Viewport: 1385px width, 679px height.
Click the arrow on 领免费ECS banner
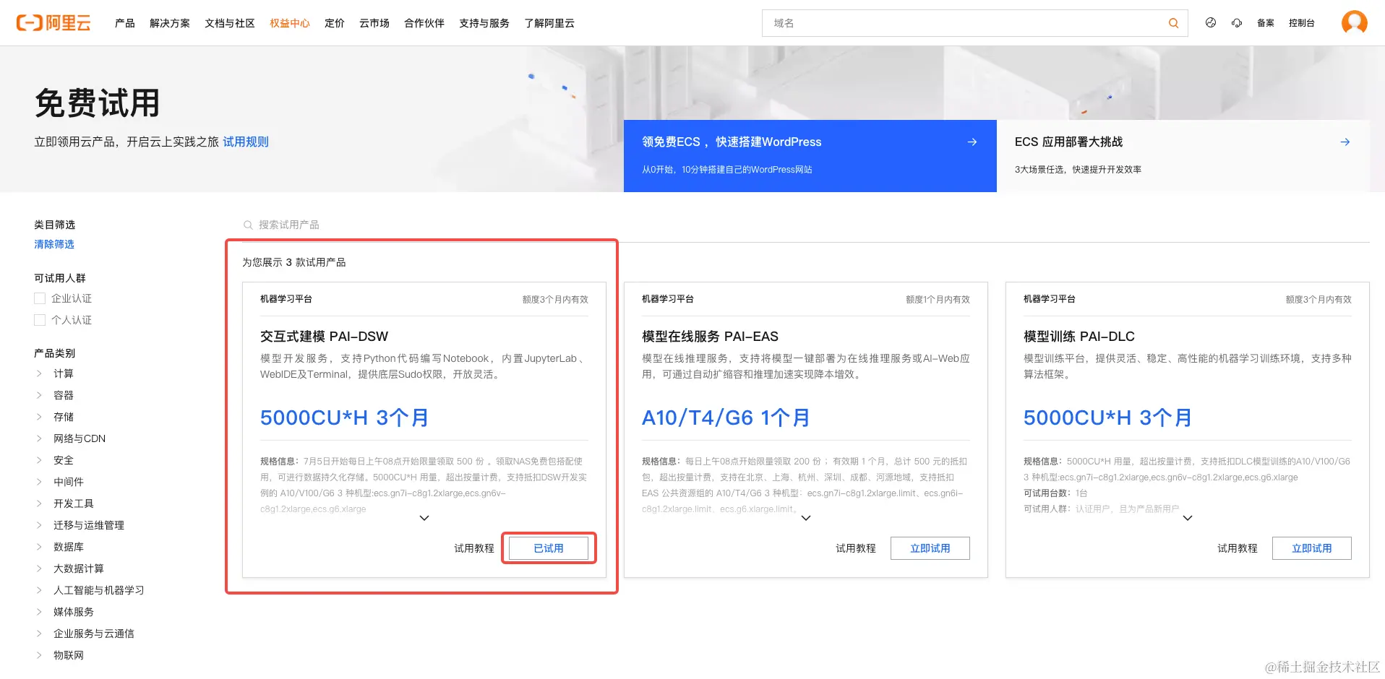click(x=972, y=142)
